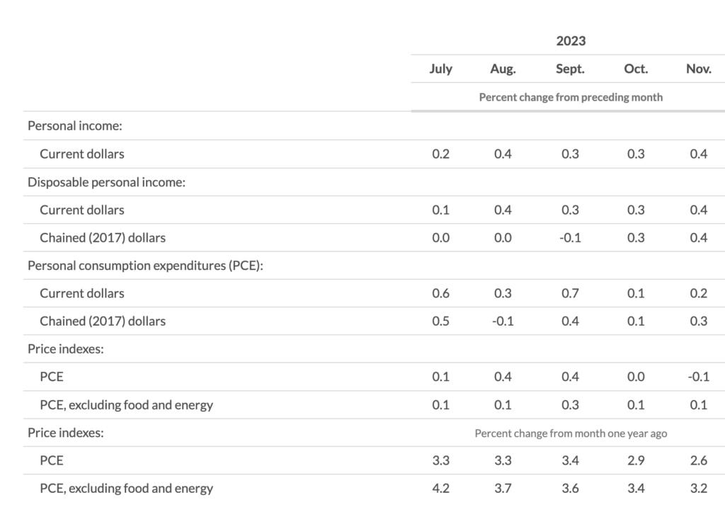Select the 'Personal consumption expendit­ures (PCE):' label
Screen dimensions: 725x517
pyautogui.click(x=145, y=266)
